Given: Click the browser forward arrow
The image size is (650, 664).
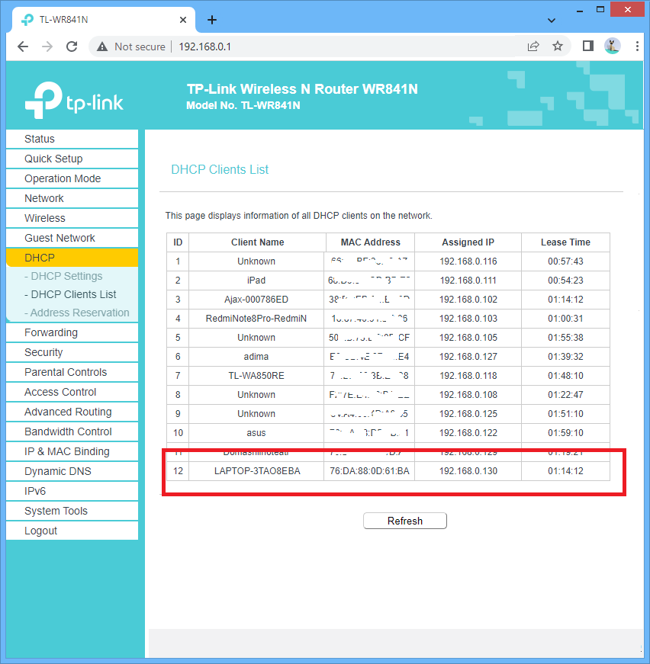Looking at the screenshot, I should (47, 47).
